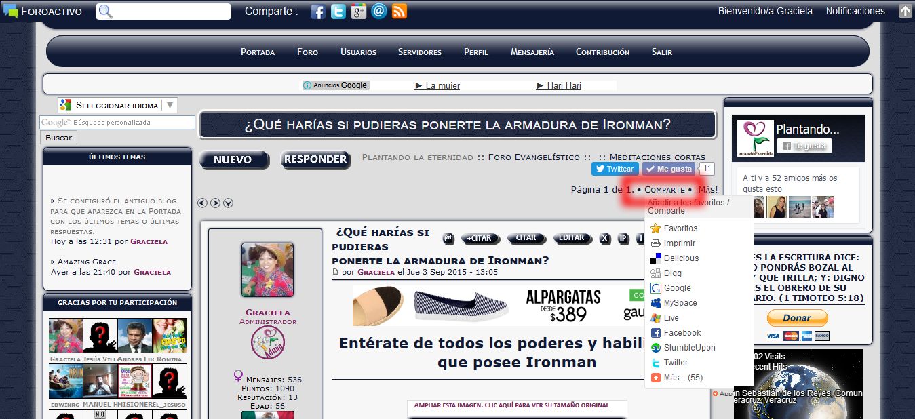This screenshot has height=419, width=915.
Task: Open the Comparte share dropdown link
Action: coord(665,190)
